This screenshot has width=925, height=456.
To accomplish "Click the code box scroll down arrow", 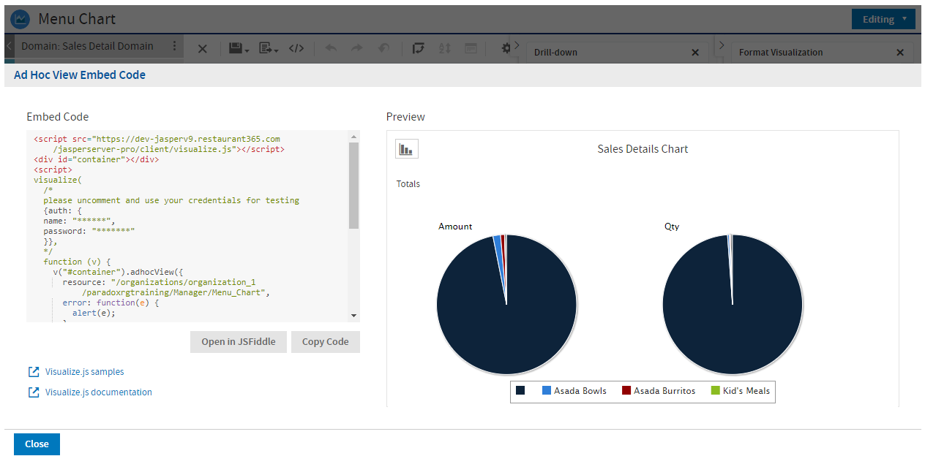I will (x=354, y=316).
